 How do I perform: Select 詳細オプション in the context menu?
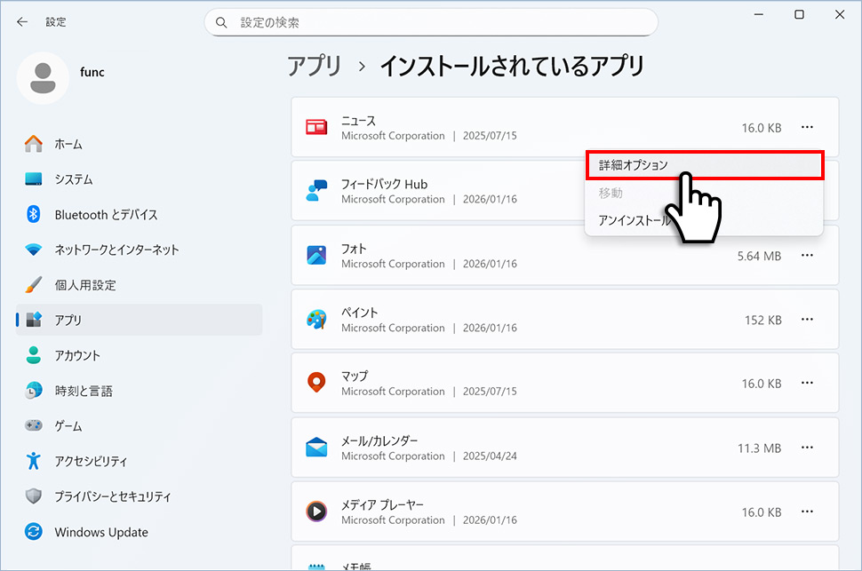(705, 164)
